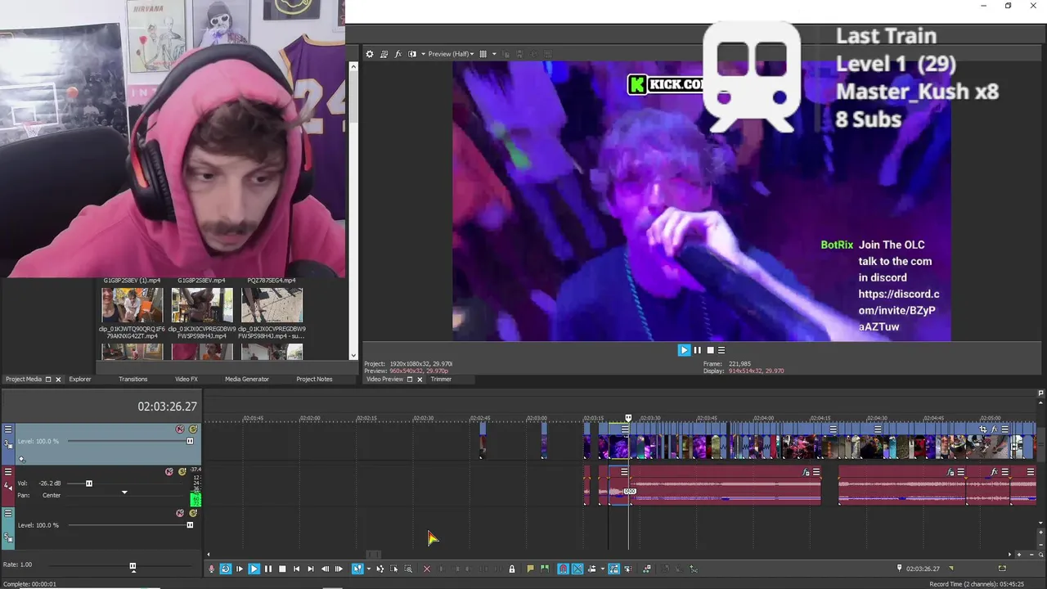Open track 3 hamburger menu
The width and height of the screenshot is (1047, 589).
pos(8,429)
